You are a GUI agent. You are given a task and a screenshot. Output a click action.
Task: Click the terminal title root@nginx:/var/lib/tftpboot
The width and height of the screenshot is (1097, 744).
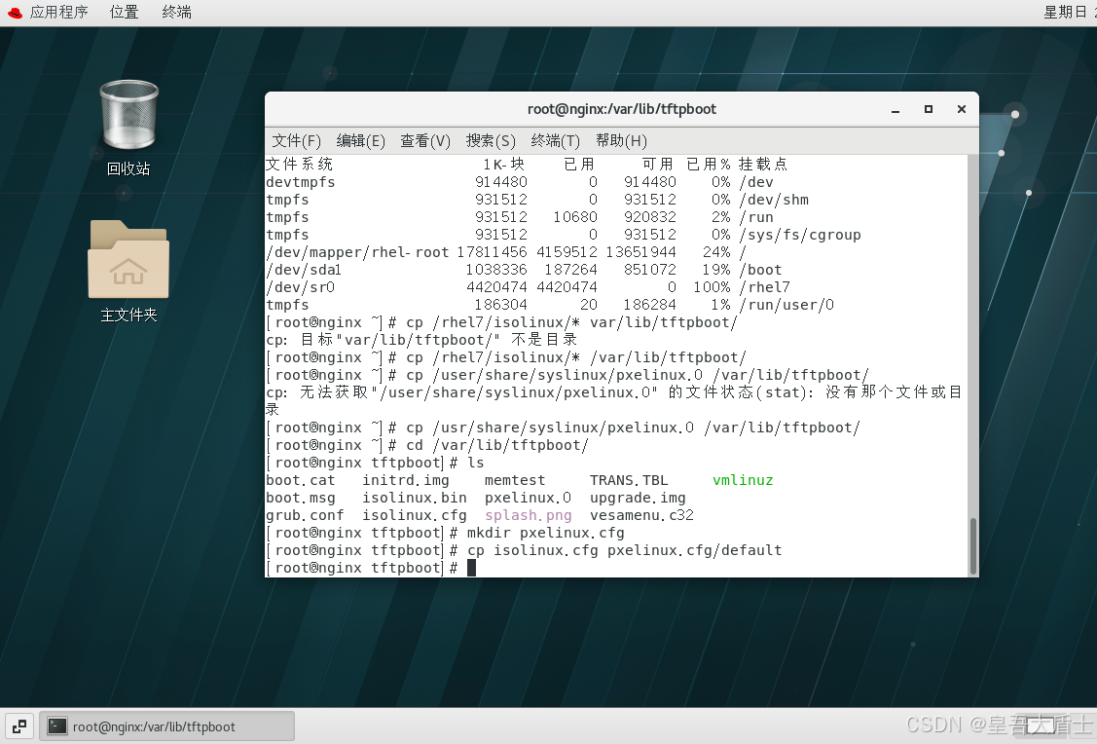pyautogui.click(x=622, y=109)
